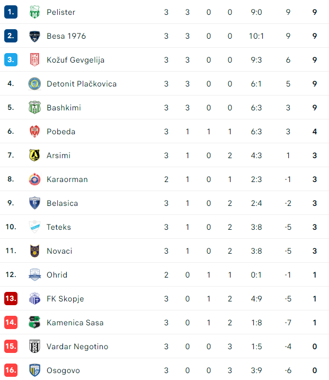This screenshot has height=380, width=329.
Task: Click the Detonit Plačkovica round badge
Action: point(34,84)
